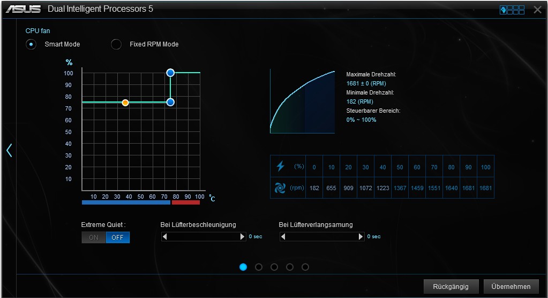Click the Lüfterbeschleunigung slider track

click(204, 237)
